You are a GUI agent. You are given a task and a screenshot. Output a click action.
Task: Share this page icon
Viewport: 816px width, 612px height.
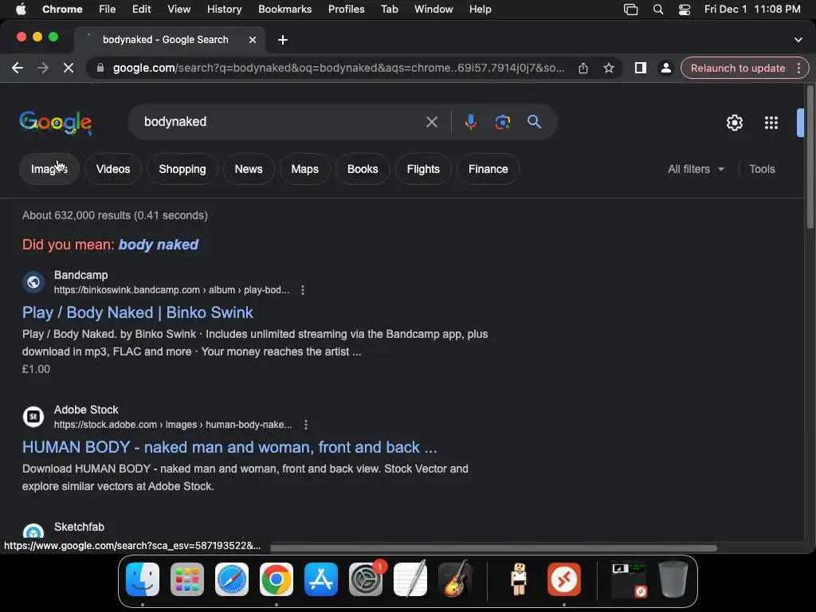pos(583,69)
